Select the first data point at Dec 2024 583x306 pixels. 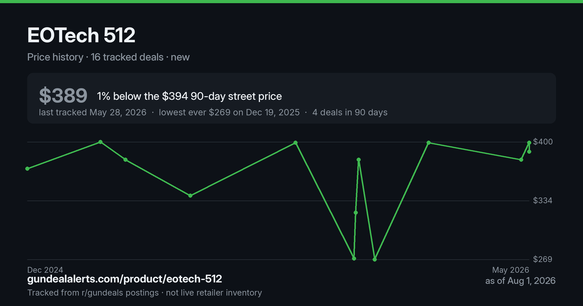[x=27, y=169]
